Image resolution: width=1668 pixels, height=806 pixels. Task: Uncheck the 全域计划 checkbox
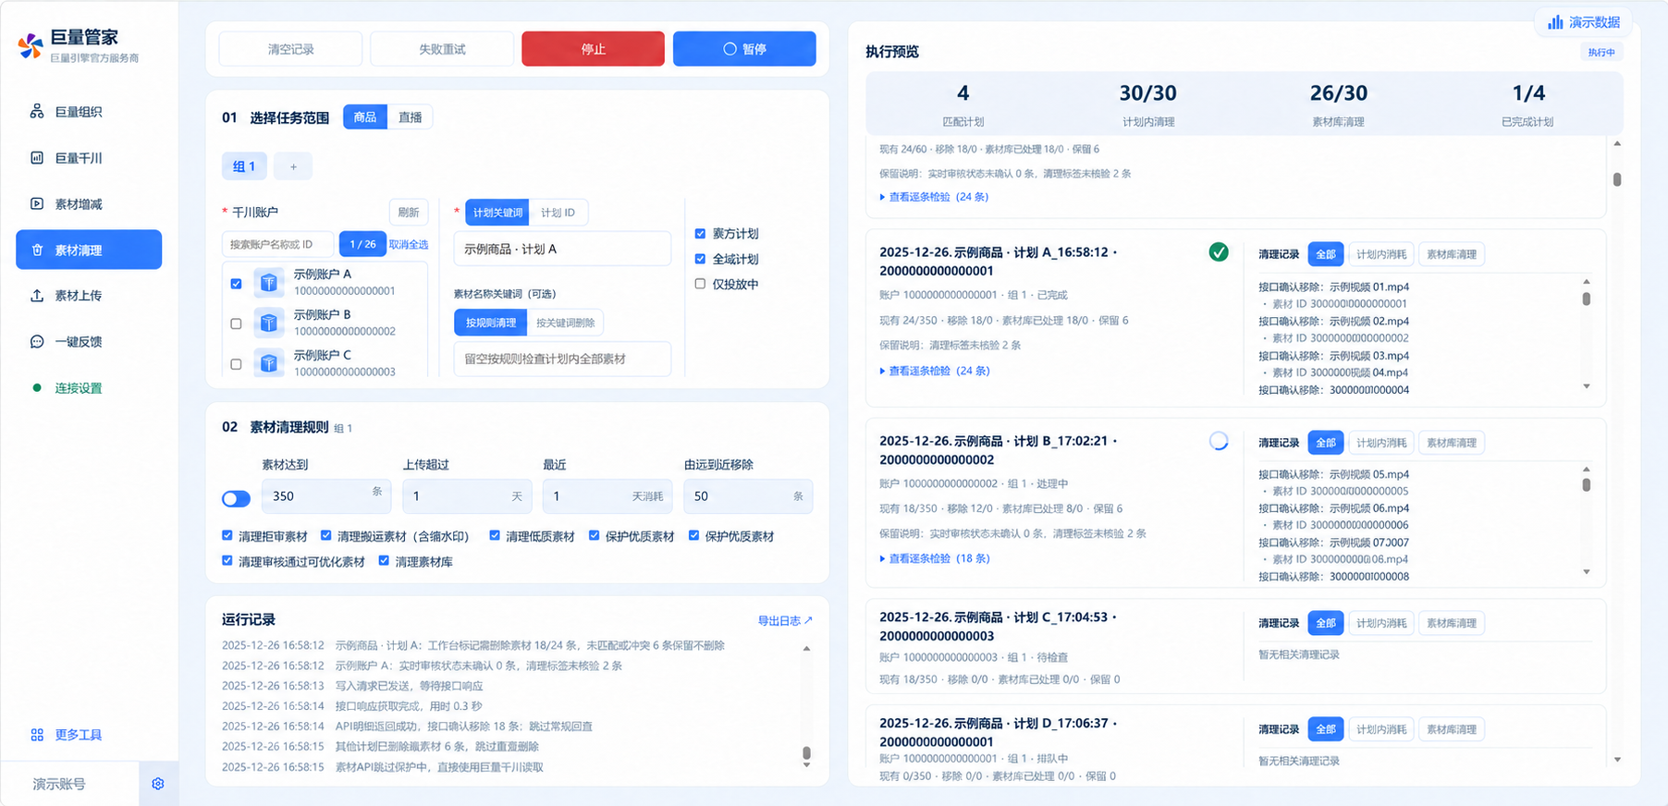(700, 259)
